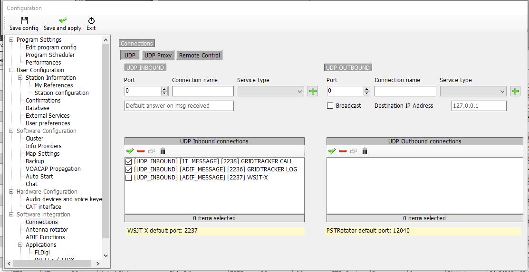Select Chat in tree

tap(32, 184)
